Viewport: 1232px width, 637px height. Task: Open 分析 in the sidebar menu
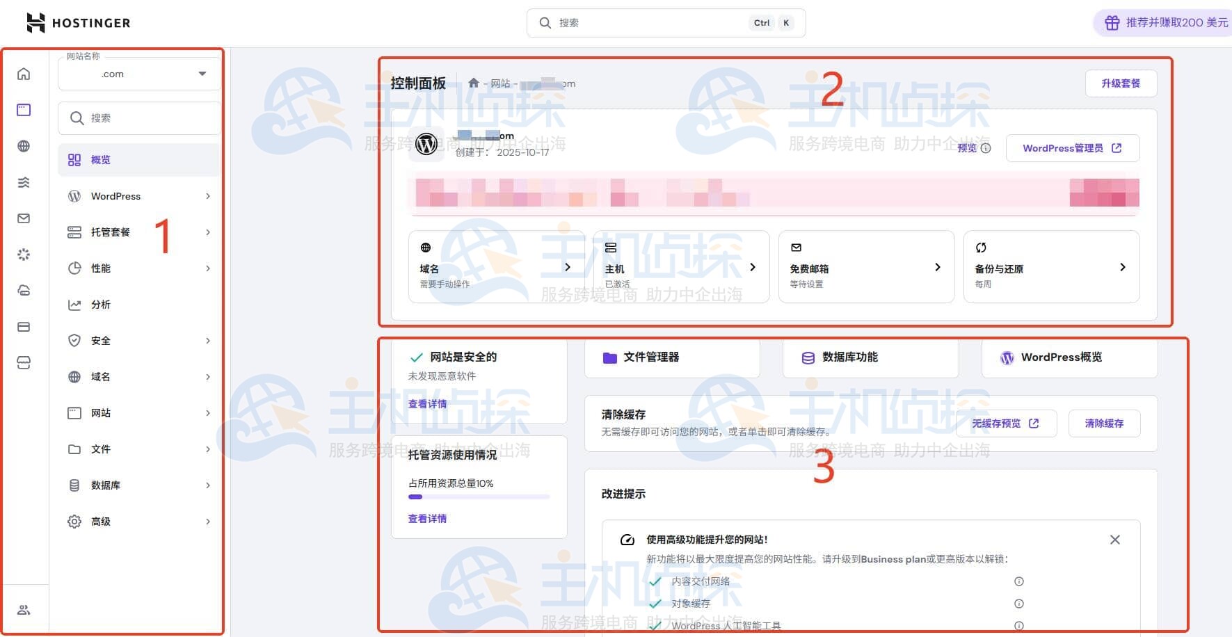point(139,305)
